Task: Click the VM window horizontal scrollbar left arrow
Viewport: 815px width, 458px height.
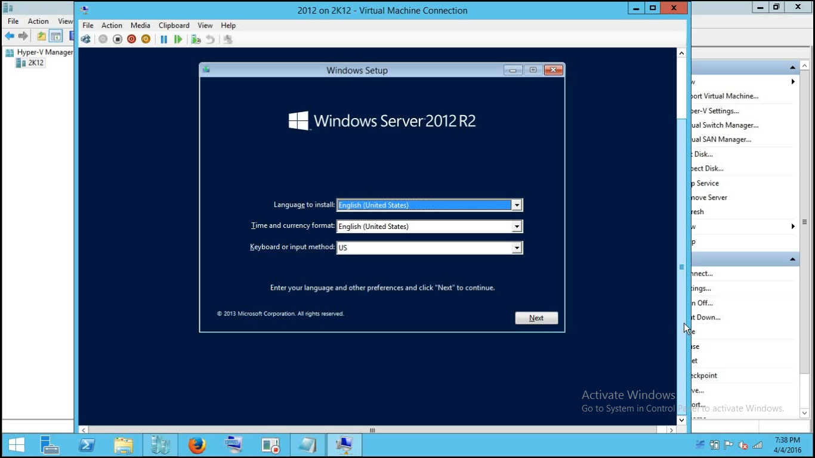Action: 84,430
